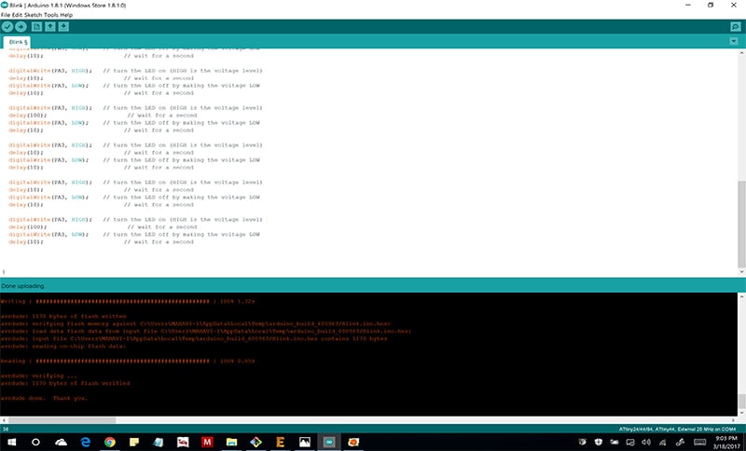Open network Wi-Fi settings in system tray
746x451 pixels.
click(662, 442)
